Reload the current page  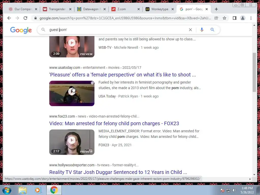(25, 18)
